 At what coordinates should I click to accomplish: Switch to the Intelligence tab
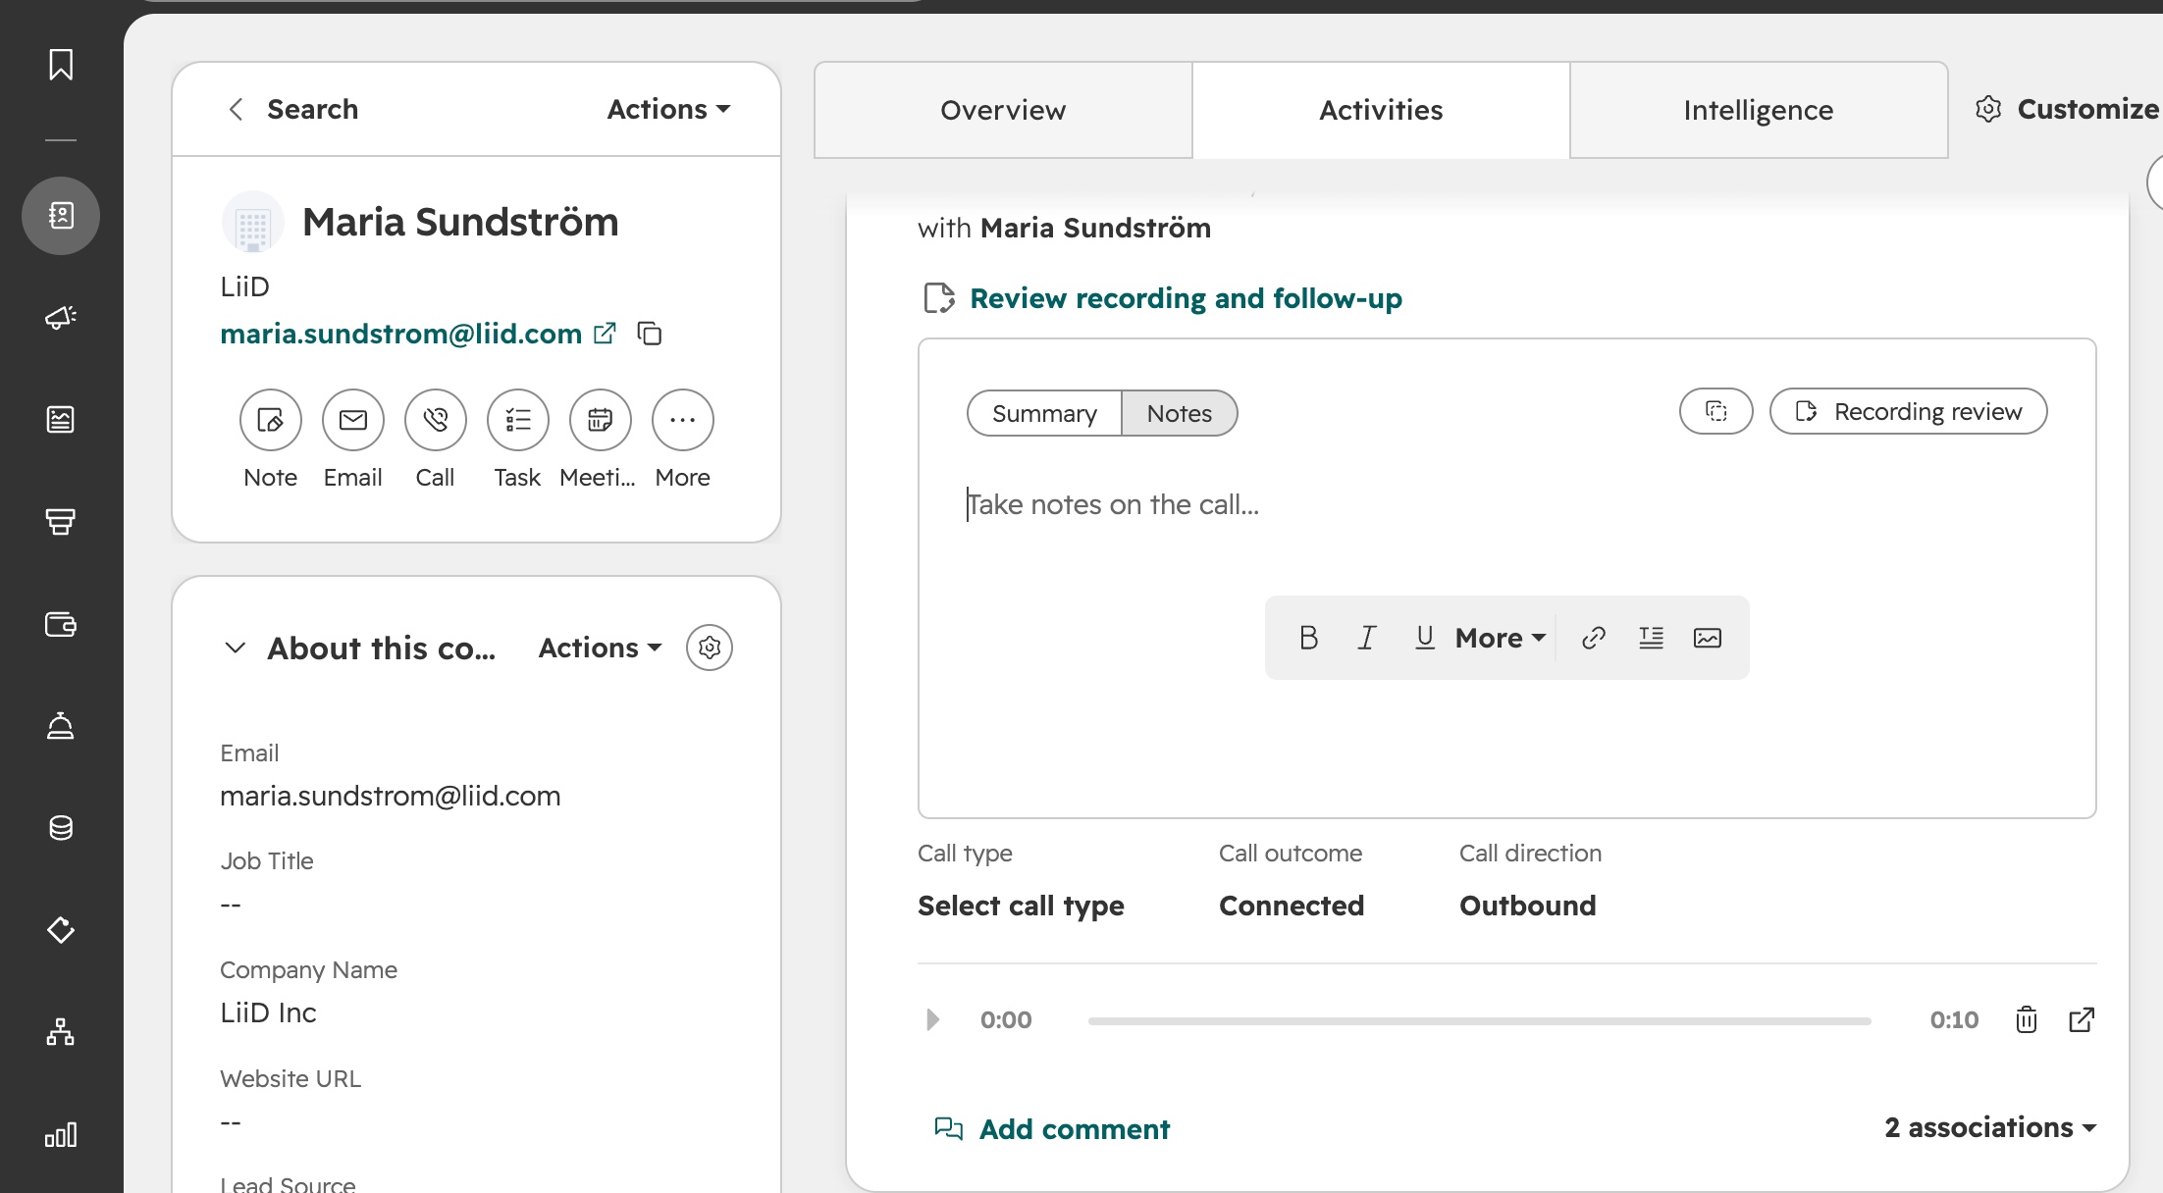pyautogui.click(x=1759, y=110)
